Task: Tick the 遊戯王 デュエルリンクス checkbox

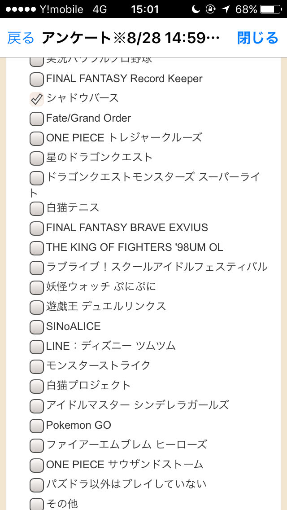Action: 37,307
